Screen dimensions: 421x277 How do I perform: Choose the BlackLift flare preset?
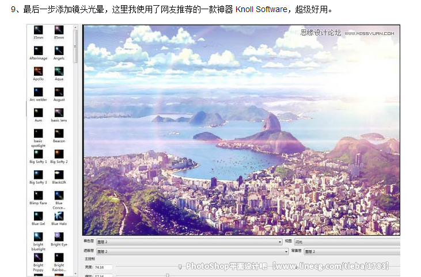pos(59,177)
